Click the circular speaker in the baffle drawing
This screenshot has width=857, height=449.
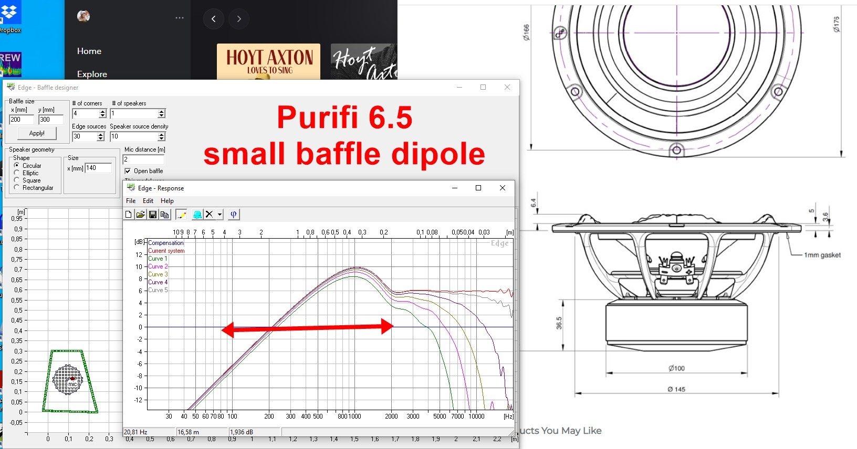click(x=68, y=379)
